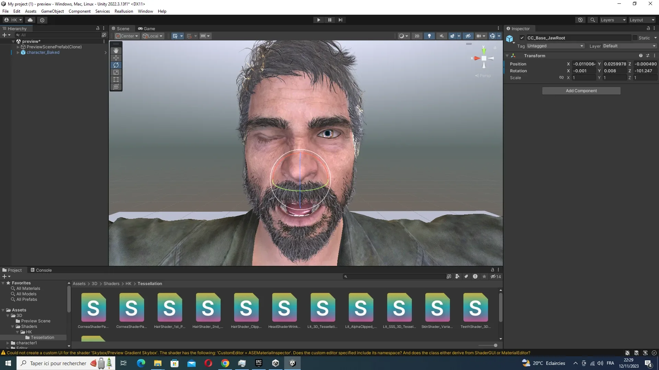659x370 pixels.
Task: Open the Console tab
Action: click(41, 270)
